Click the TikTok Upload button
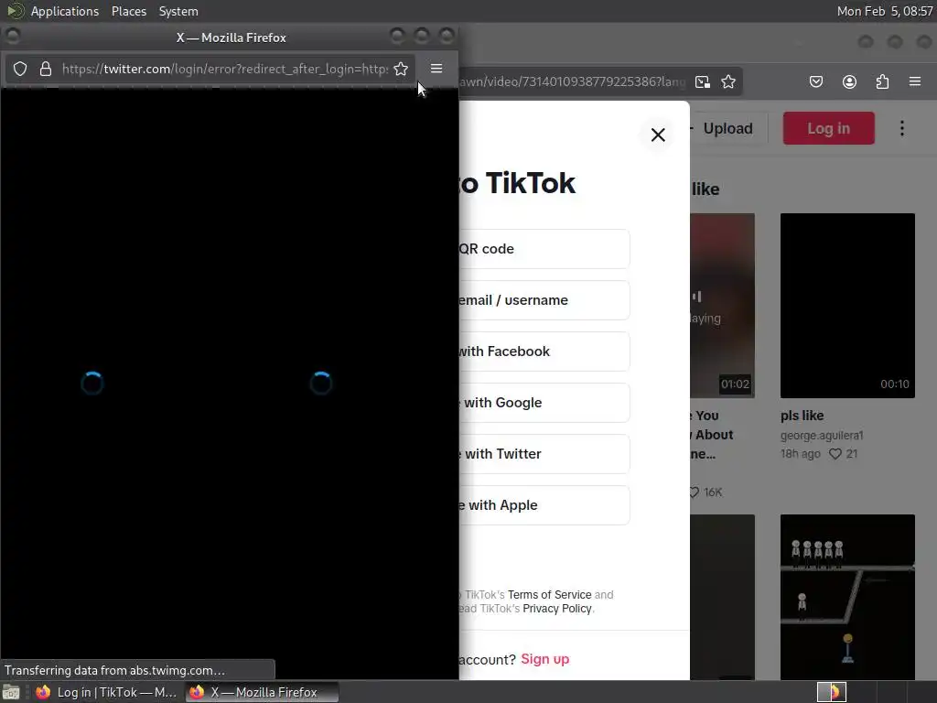This screenshot has height=703, width=937. [727, 128]
